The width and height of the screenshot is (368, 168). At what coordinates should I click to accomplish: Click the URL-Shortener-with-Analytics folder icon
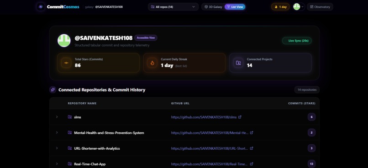pos(70,148)
